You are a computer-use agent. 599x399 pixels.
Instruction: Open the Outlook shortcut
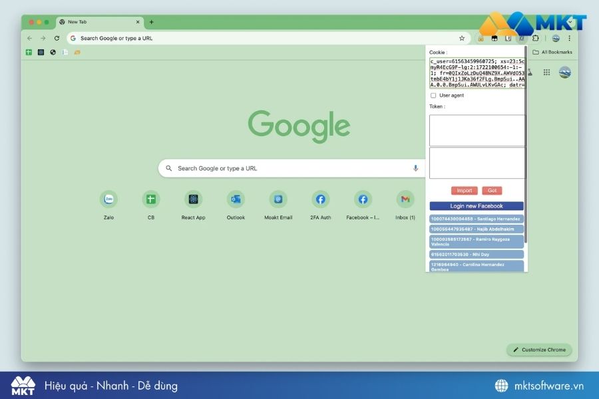(236, 199)
